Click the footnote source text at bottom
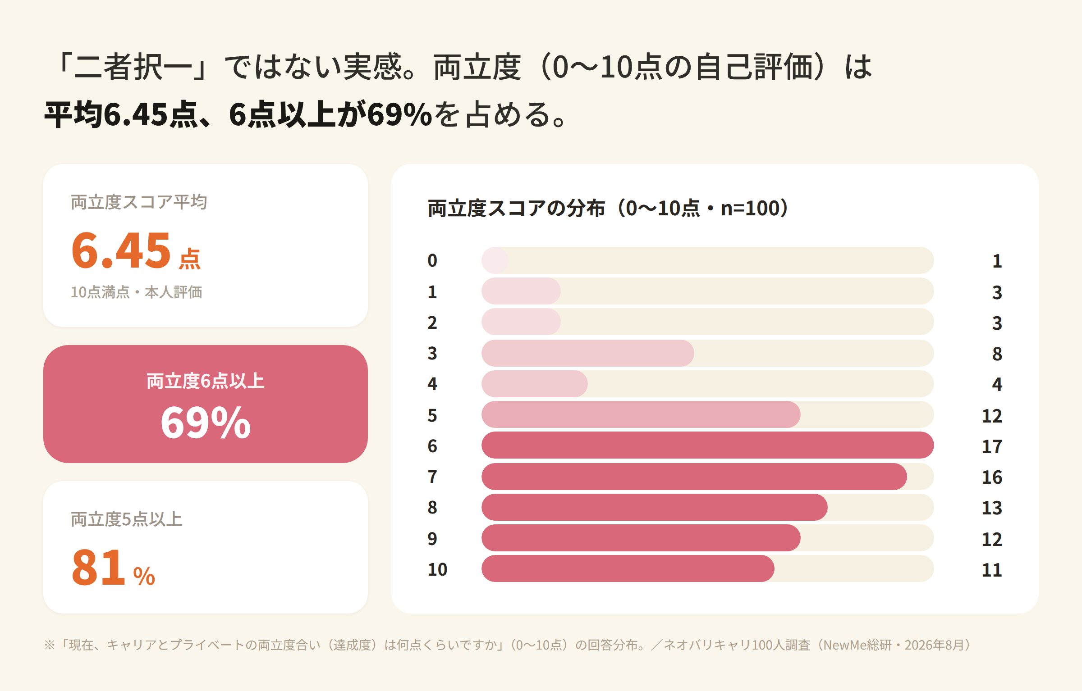The image size is (1082, 691). coord(509,645)
